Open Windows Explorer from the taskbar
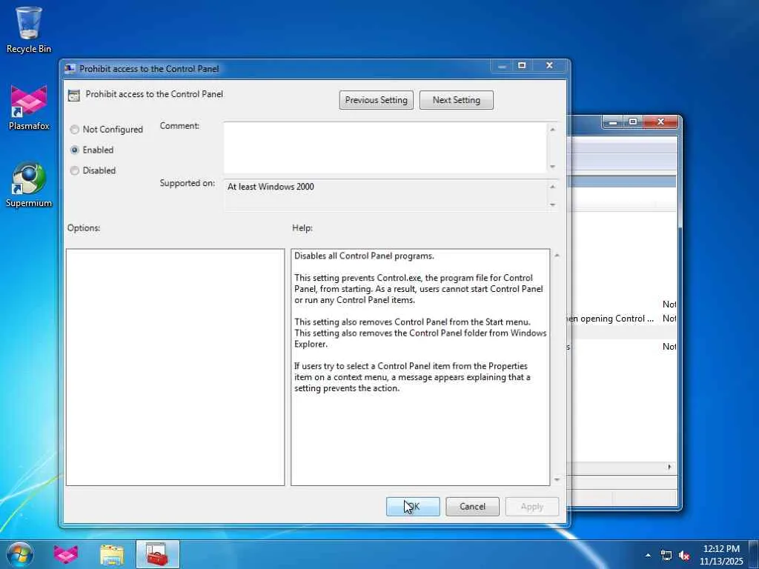Screen dimensions: 759x569 (112, 554)
